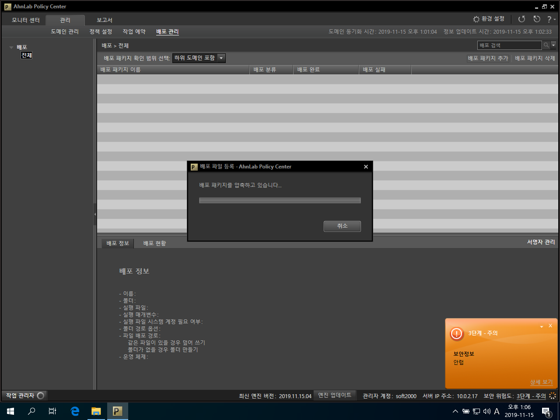The image size is (560, 420).
Task: Switch to the 보고서 tab
Action: click(105, 20)
